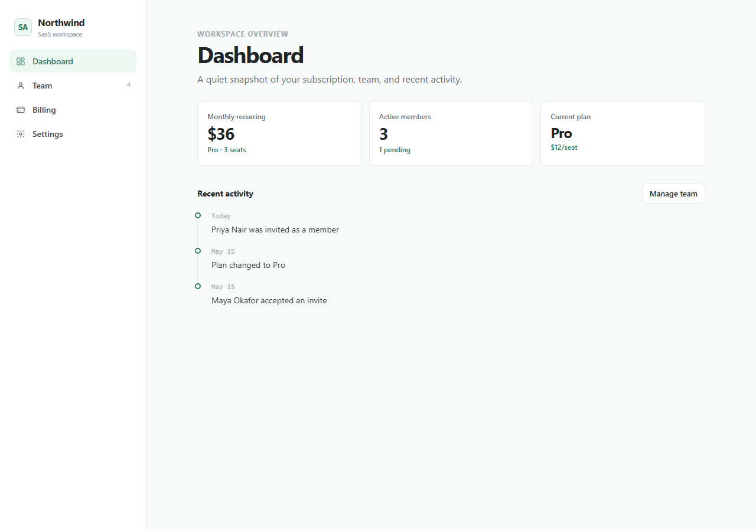Click the 'WORKSPACE OVERVIEW' label

coord(243,34)
